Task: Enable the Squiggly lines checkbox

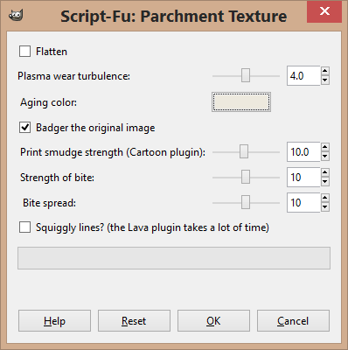Action: (24, 227)
